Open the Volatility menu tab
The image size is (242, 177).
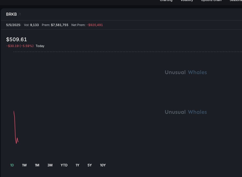tap(187, 1)
